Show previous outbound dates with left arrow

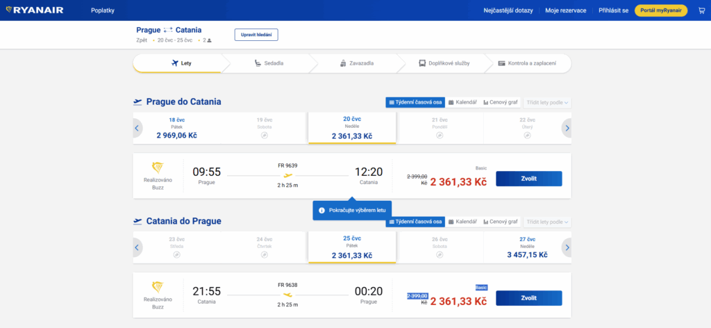(x=137, y=129)
